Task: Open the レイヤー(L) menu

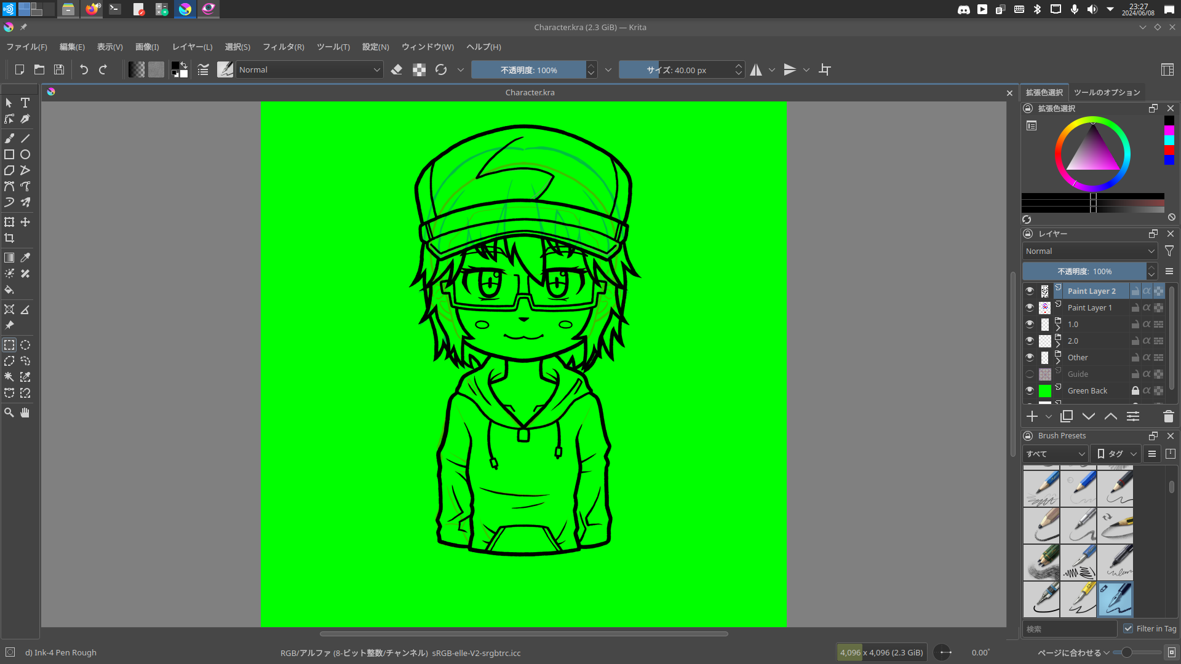Action: (x=192, y=47)
